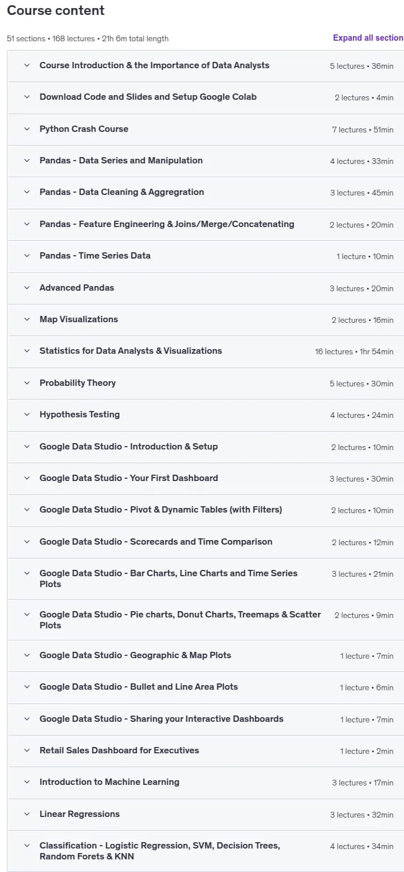Click the 16 lectures duration on Statistics row
404x872 pixels.
point(354,351)
